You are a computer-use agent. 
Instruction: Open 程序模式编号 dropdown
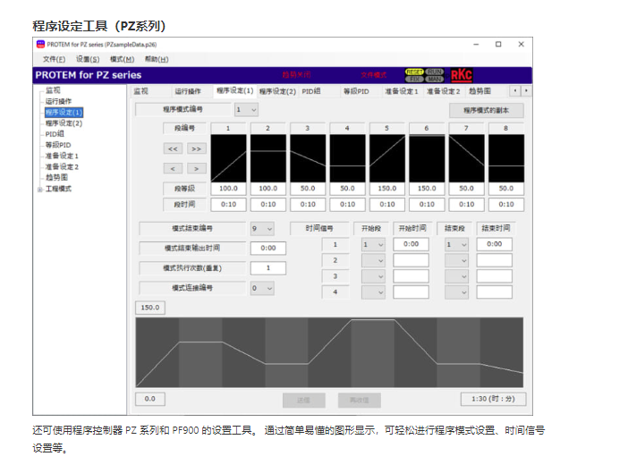246,109
